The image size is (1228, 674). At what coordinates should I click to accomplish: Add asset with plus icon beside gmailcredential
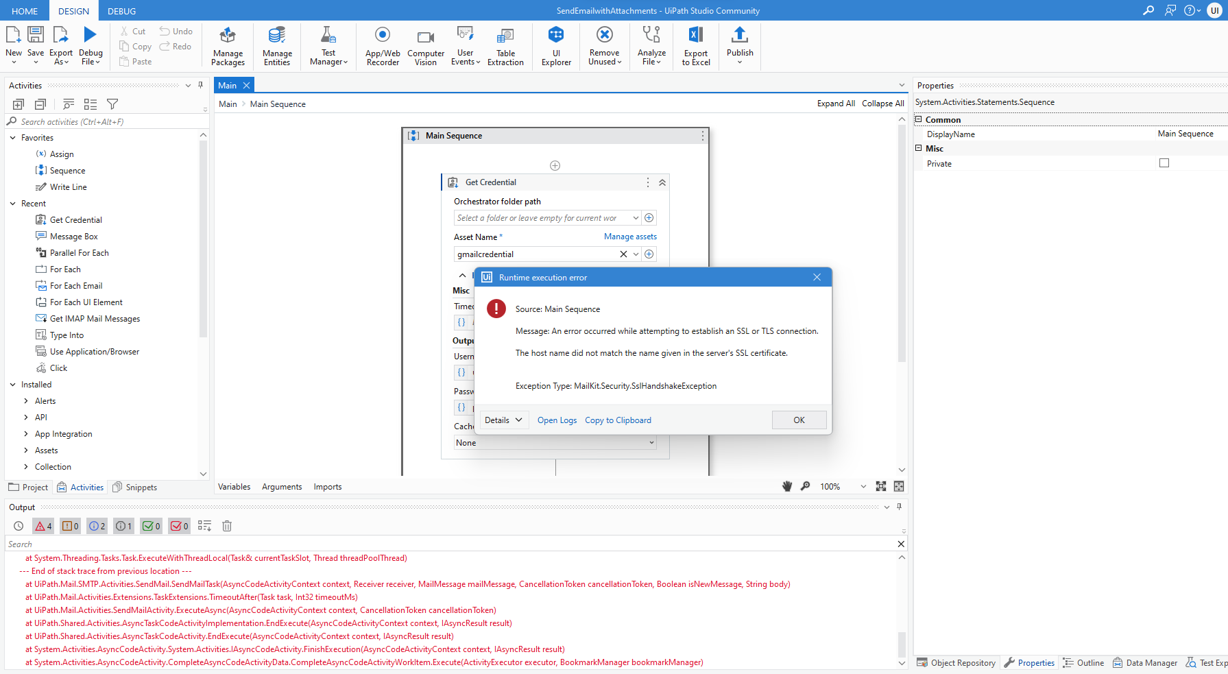tap(649, 254)
